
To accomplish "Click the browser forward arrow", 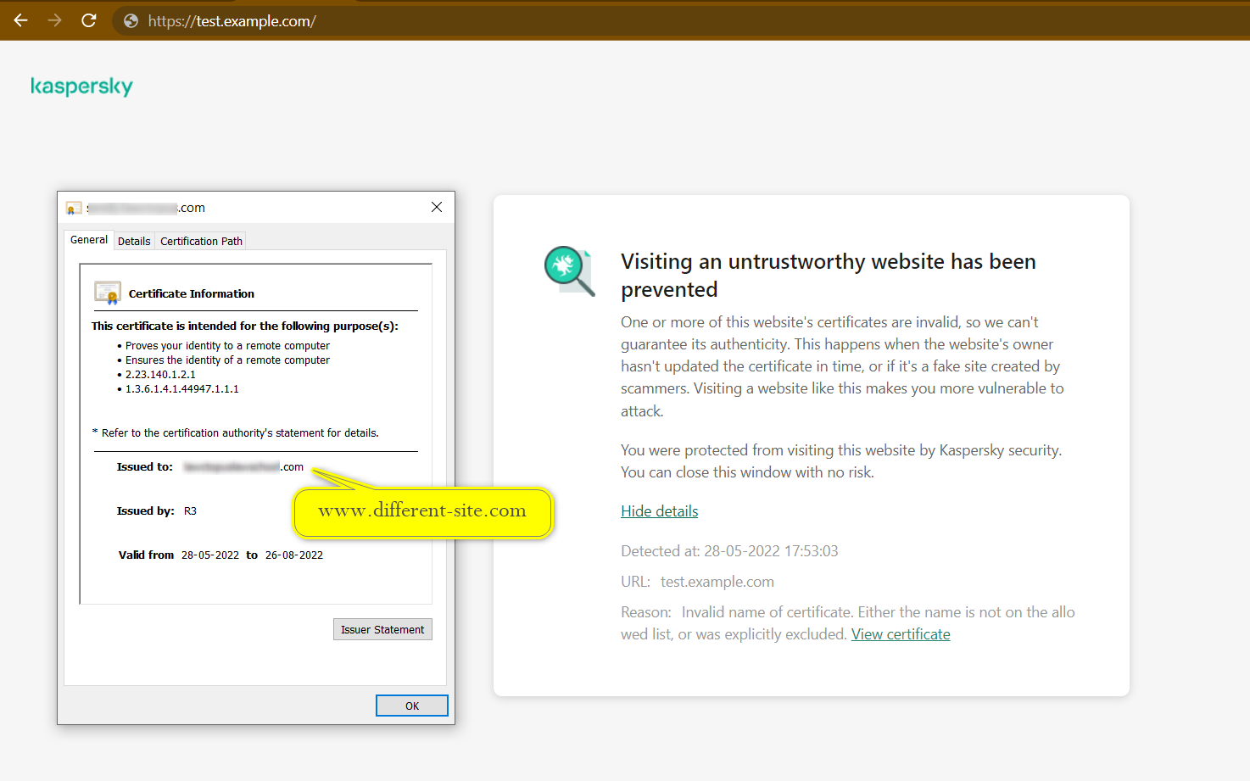I will [x=55, y=20].
